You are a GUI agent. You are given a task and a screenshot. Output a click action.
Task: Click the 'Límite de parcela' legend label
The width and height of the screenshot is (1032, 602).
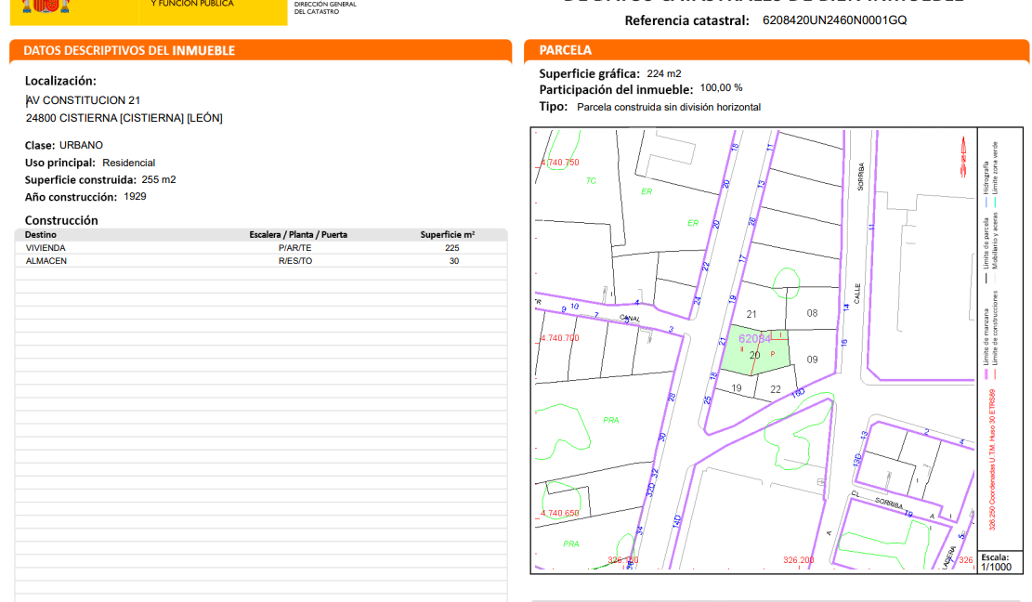pos(986,243)
